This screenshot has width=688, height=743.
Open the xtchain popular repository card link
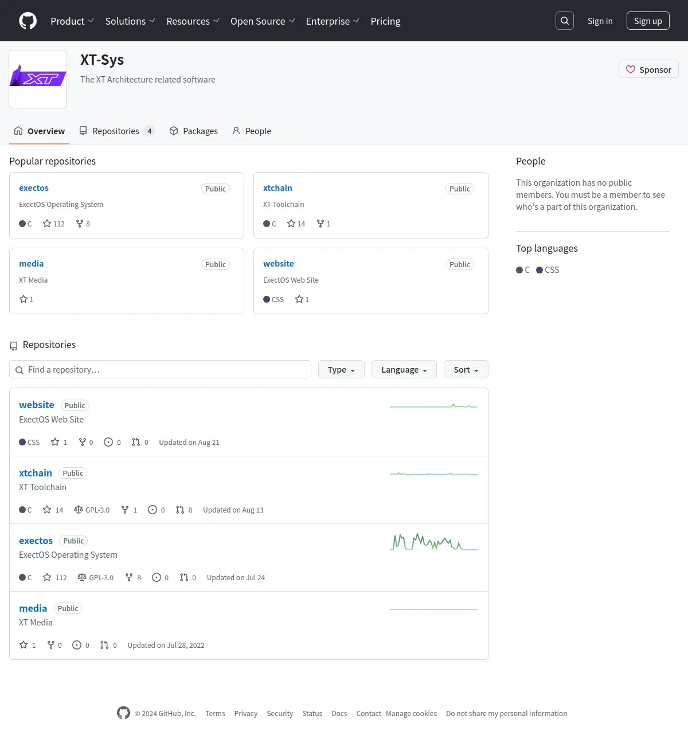[x=277, y=188]
